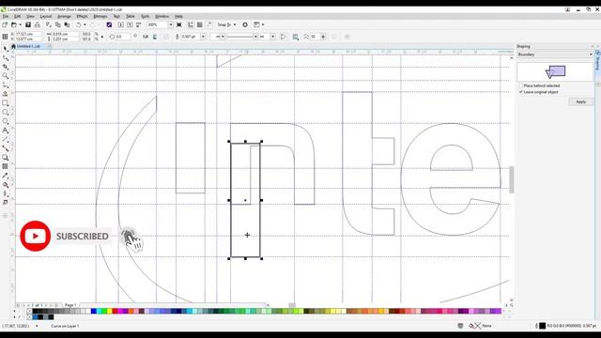Select the Page 1 tab

tap(70, 305)
